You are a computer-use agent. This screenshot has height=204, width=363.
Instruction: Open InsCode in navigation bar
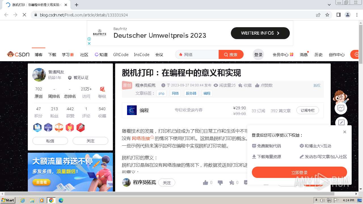pyautogui.click(x=142, y=55)
